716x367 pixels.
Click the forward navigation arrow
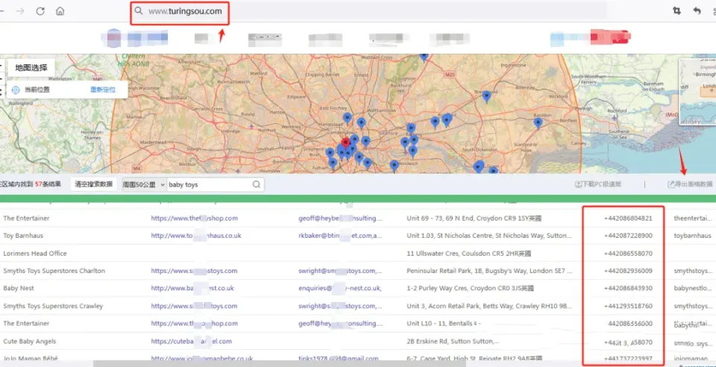point(20,11)
